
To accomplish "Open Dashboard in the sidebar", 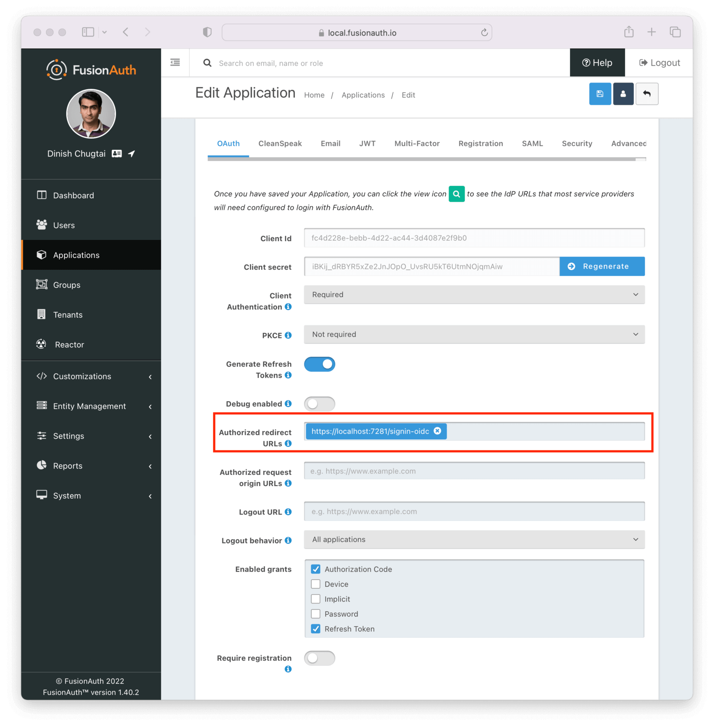I will (x=91, y=195).
